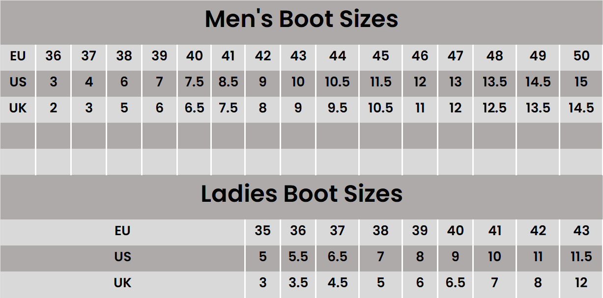Select ladies UK size 12 cell

pos(581,283)
